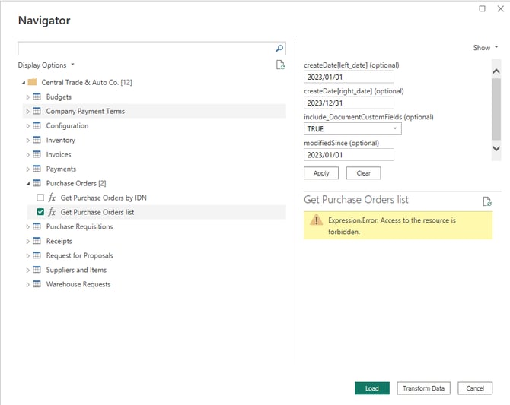Viewport: 510px width, 405px height.
Task: Select the Warehouse Requests row
Action: click(x=155, y=284)
